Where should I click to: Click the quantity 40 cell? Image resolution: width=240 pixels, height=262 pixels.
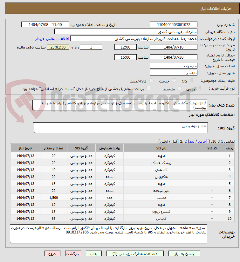pyautogui.click(x=53, y=170)
